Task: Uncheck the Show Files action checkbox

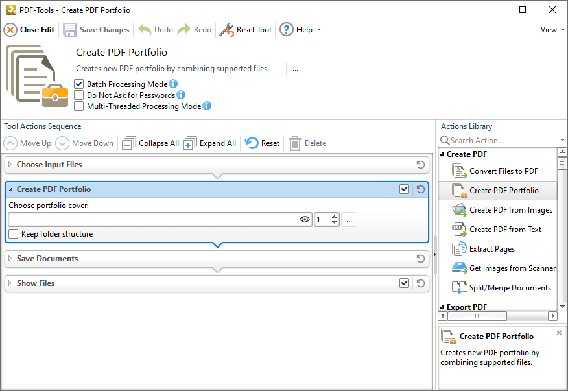Action: 404,283
